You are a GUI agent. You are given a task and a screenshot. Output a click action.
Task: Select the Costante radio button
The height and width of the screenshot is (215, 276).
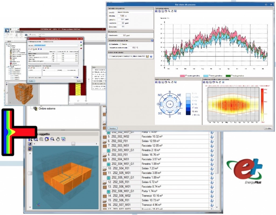(x=110, y=44)
